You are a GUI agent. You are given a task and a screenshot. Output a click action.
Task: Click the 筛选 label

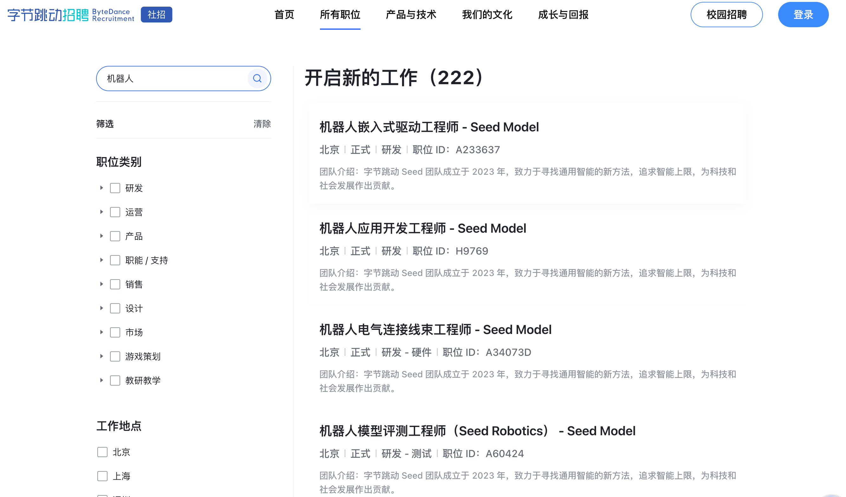pos(105,124)
